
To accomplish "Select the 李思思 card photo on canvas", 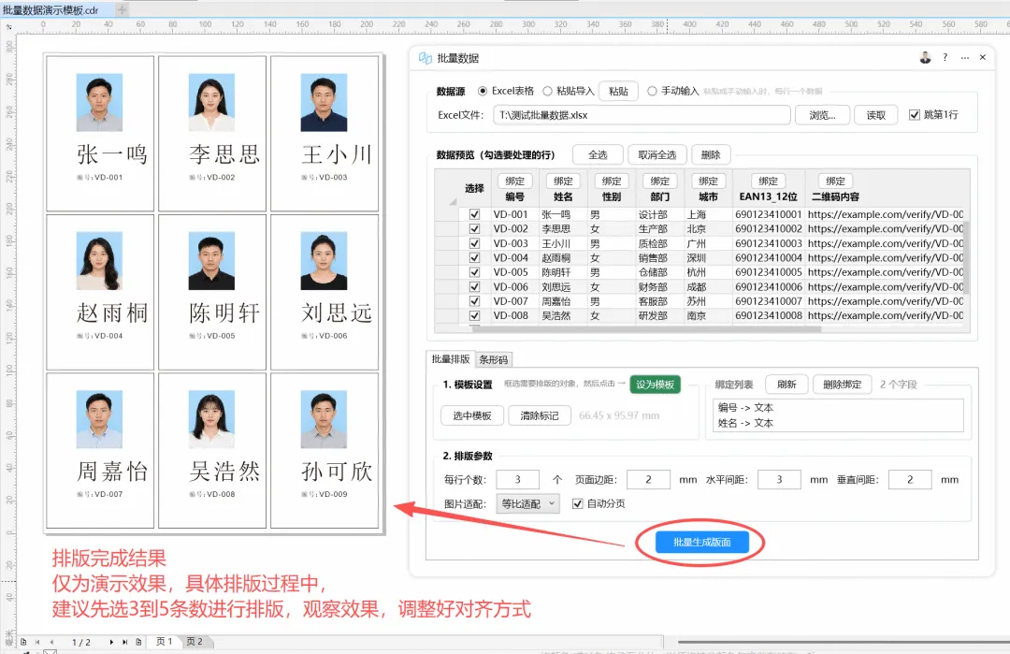I will coord(211,102).
